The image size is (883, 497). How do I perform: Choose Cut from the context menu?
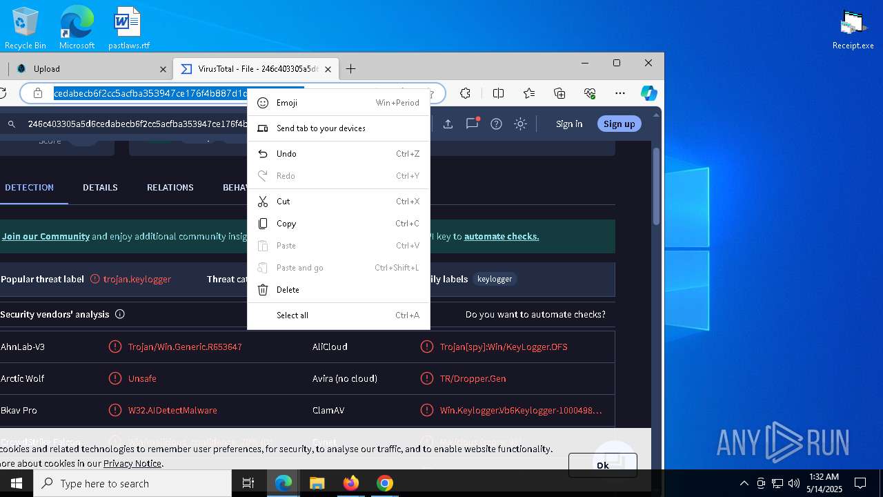pos(339,202)
